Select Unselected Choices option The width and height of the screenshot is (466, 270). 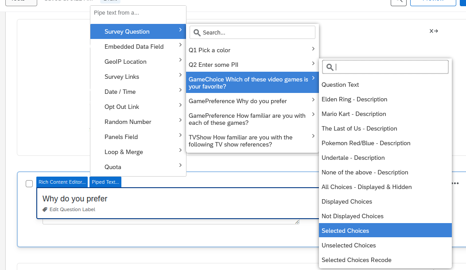coord(349,245)
